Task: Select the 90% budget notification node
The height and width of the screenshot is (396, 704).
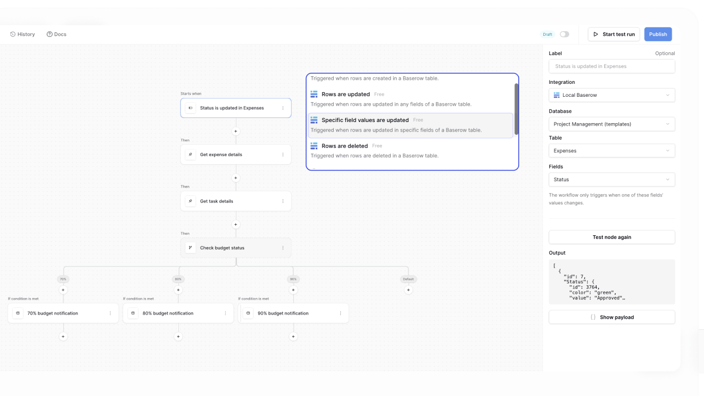Action: tap(293, 313)
